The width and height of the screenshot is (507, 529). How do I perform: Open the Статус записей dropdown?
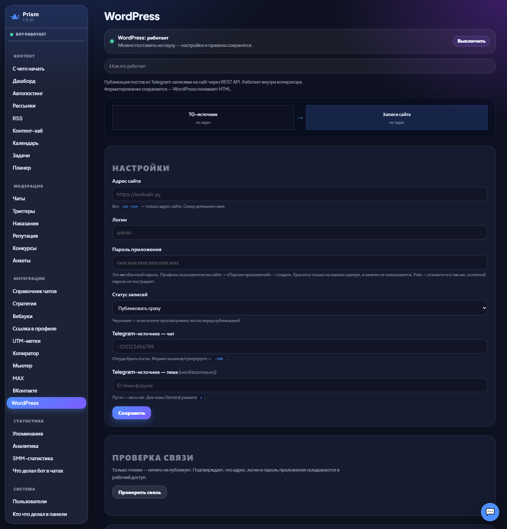coord(300,308)
